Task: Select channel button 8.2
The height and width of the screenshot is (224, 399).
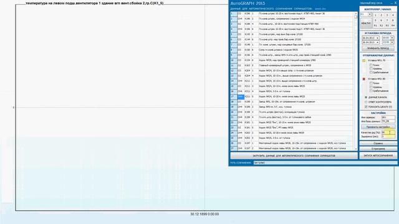Action: (x=381, y=26)
